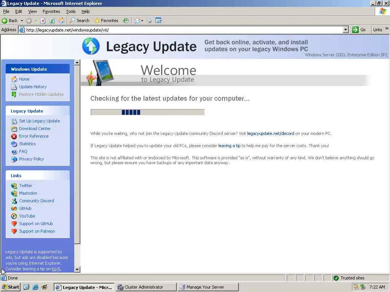
Task: Click the Community Discord people icon
Action: tap(14, 201)
